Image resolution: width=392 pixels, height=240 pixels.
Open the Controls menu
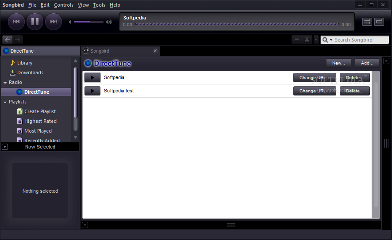pos(64,5)
